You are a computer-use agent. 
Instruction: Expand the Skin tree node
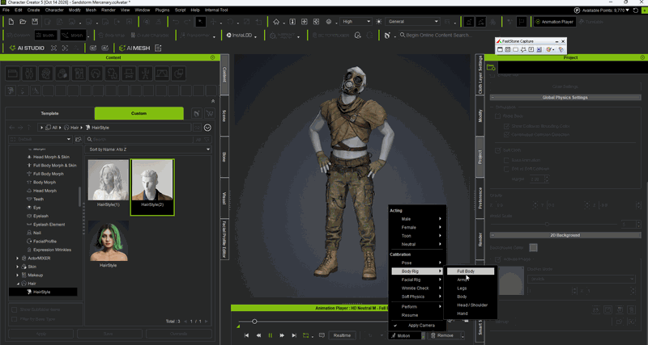click(17, 267)
